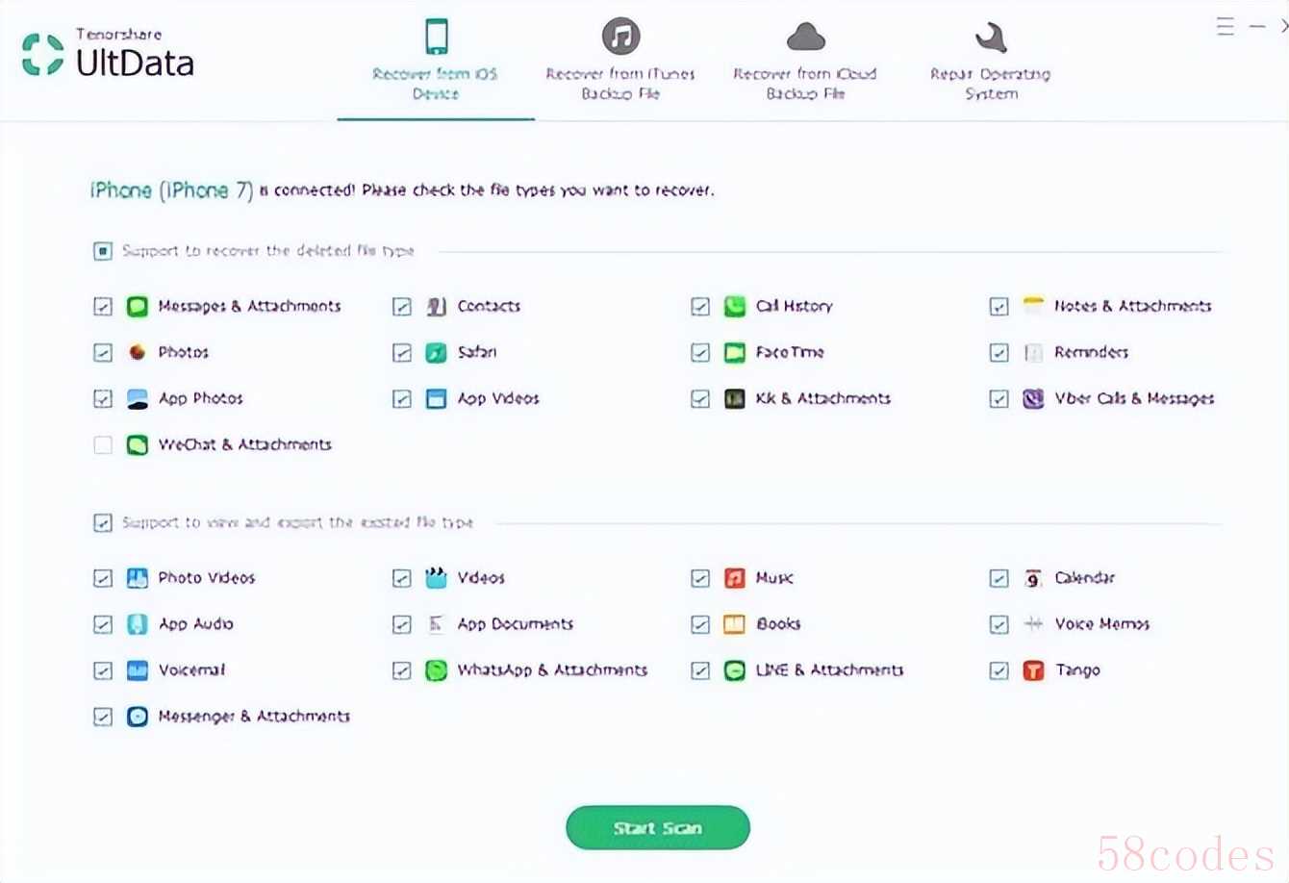Click the App Documents icon
1289x883 pixels.
tap(437, 624)
